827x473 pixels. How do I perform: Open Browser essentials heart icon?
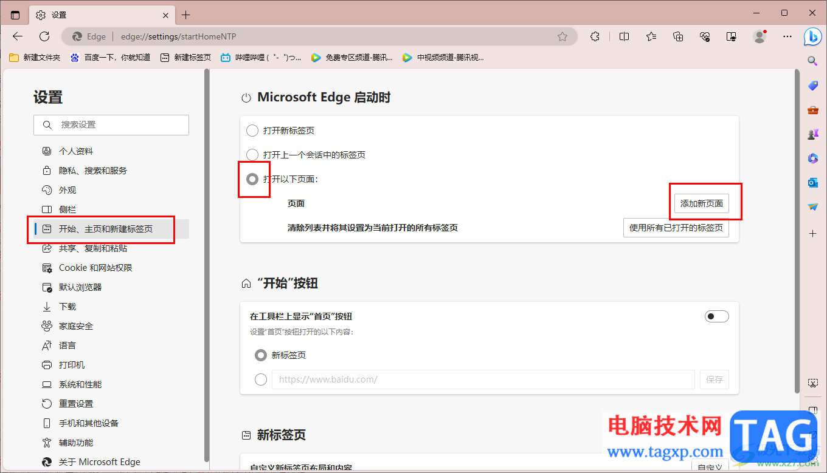click(705, 36)
